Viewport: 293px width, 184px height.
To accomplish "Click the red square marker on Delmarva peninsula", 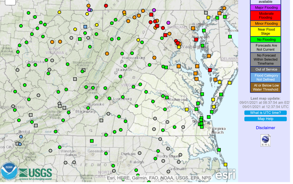I will (x=210, y=70).
